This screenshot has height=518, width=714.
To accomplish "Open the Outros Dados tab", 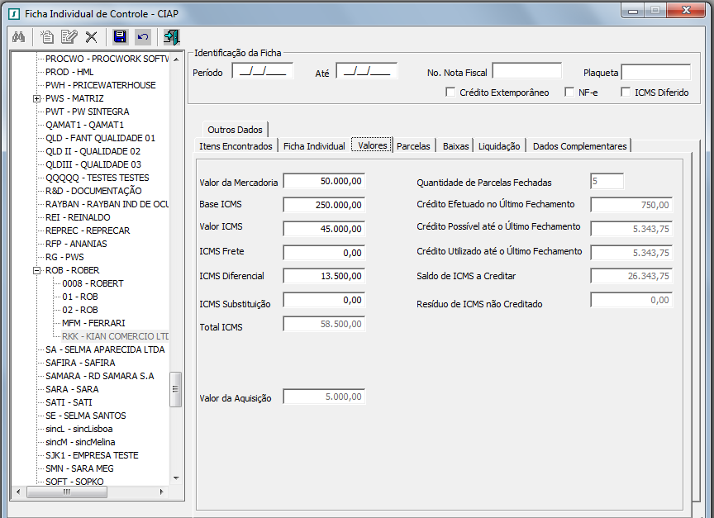I will click(235, 130).
